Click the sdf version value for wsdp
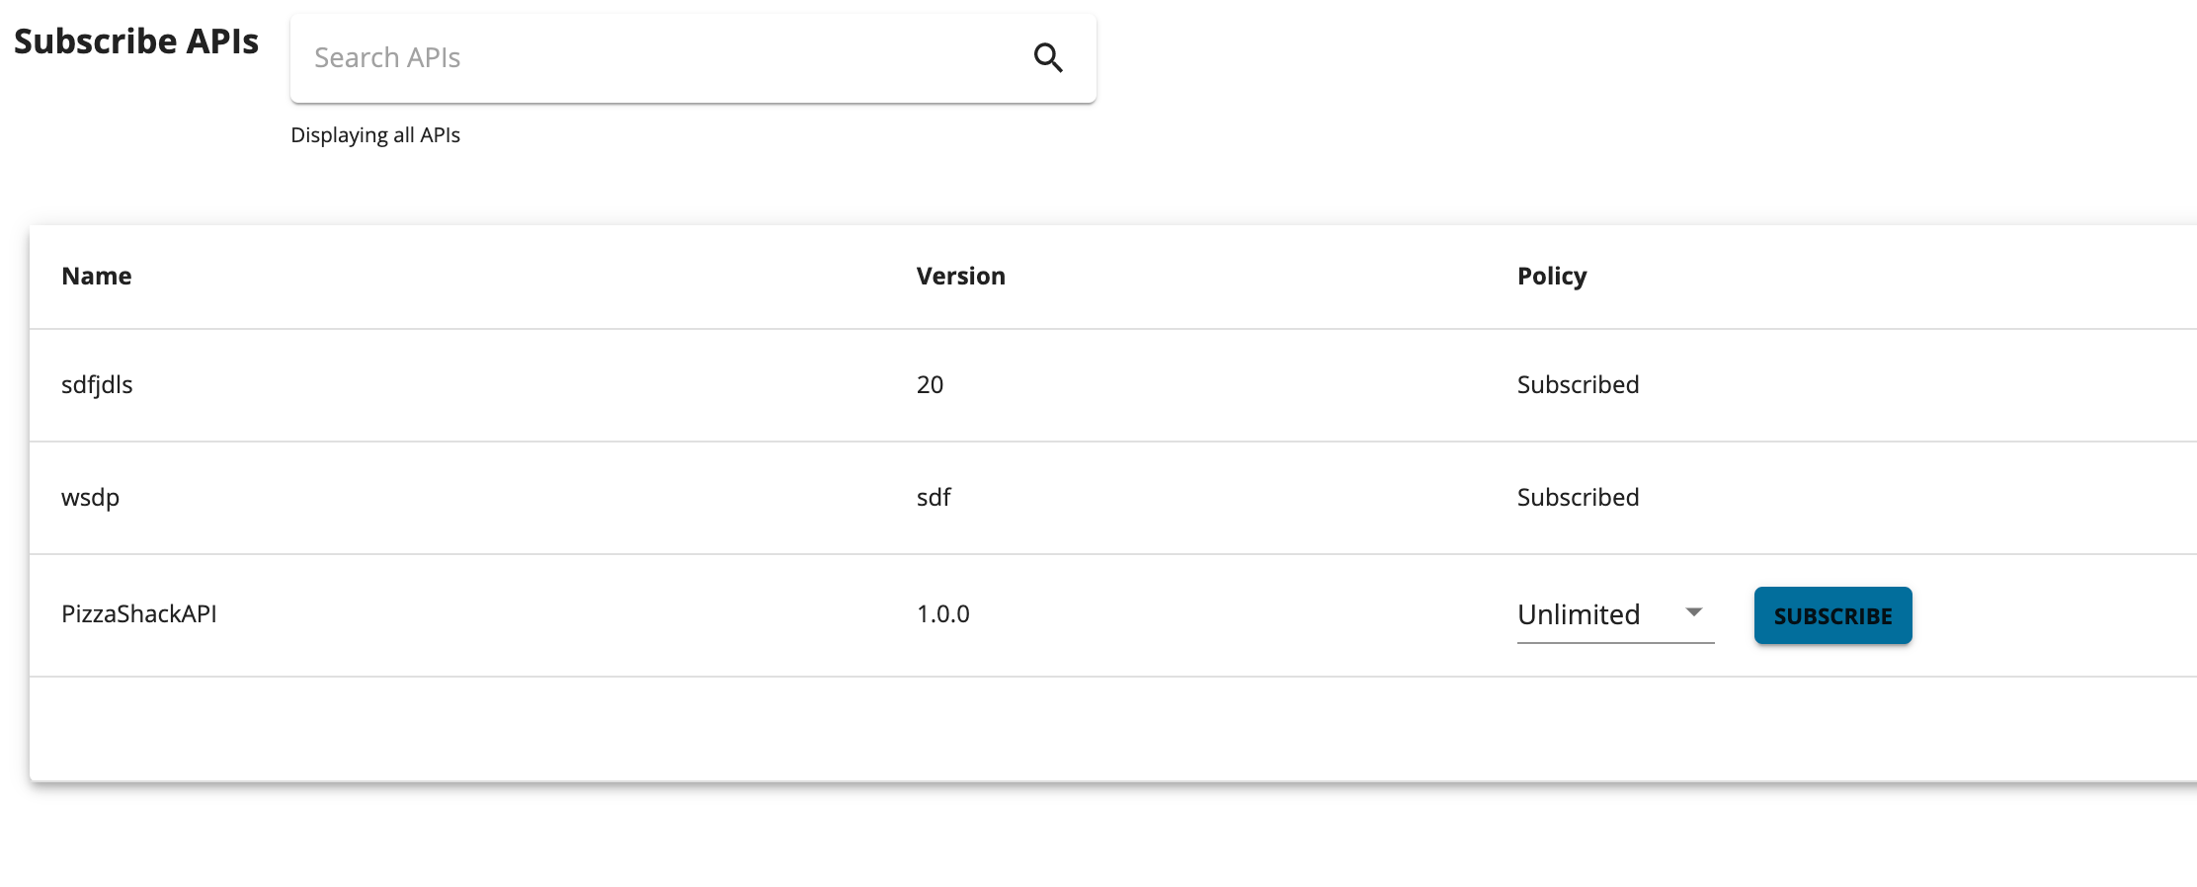This screenshot has height=887, width=2197. (x=933, y=497)
